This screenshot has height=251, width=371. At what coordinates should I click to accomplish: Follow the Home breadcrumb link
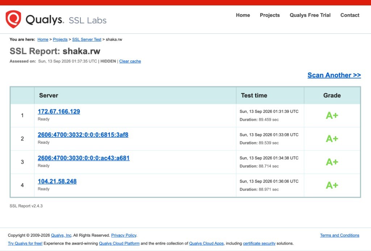pos(43,39)
